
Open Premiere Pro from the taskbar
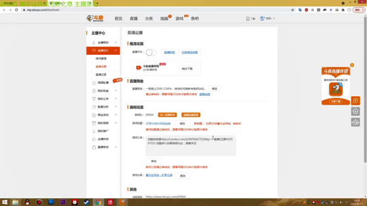63,202
